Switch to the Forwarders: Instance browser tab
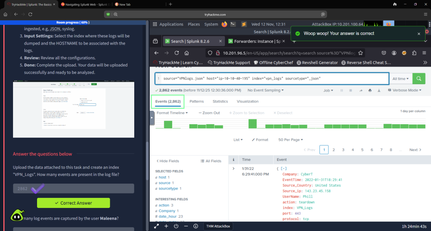Image resolution: width=431 pixels, height=231 pixels. coord(257,41)
